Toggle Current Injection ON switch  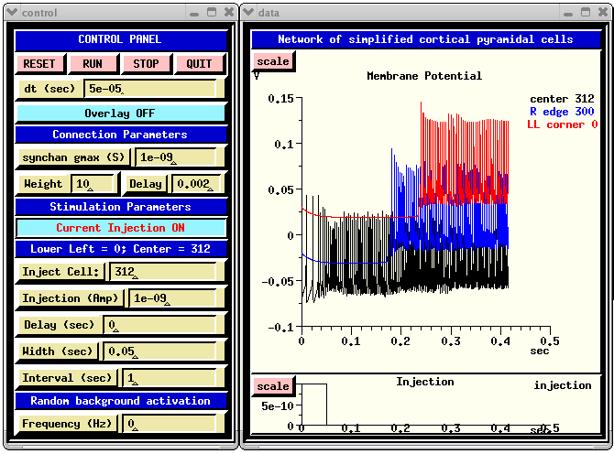point(121,228)
